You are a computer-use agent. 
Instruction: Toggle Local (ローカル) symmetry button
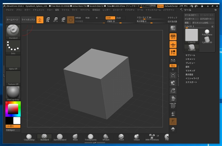[173, 52]
